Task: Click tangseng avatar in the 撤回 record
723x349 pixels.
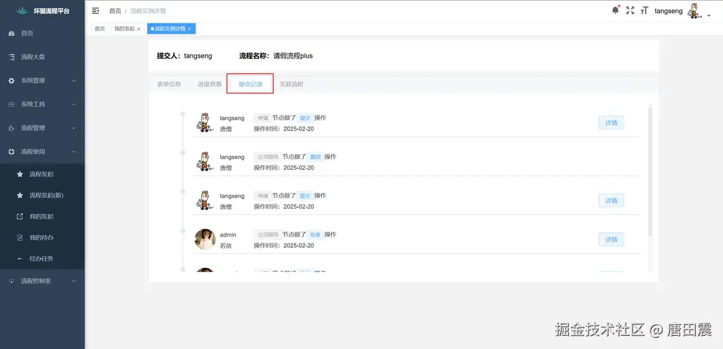Action: pos(205,162)
